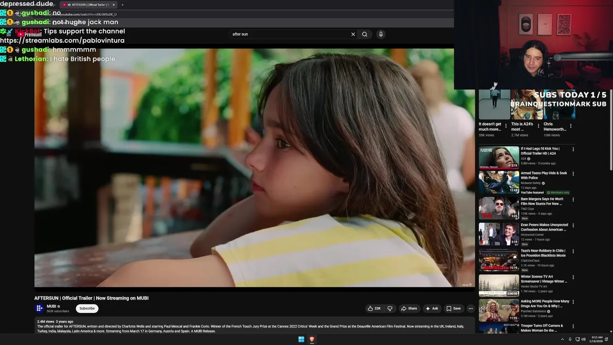
Task: Click 'Hollywood Corner' channel name
Action: coord(532,235)
